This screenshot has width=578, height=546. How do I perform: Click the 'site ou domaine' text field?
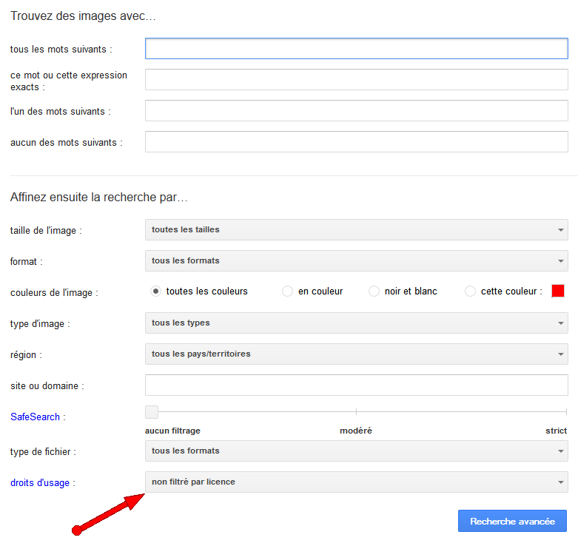pyautogui.click(x=356, y=385)
